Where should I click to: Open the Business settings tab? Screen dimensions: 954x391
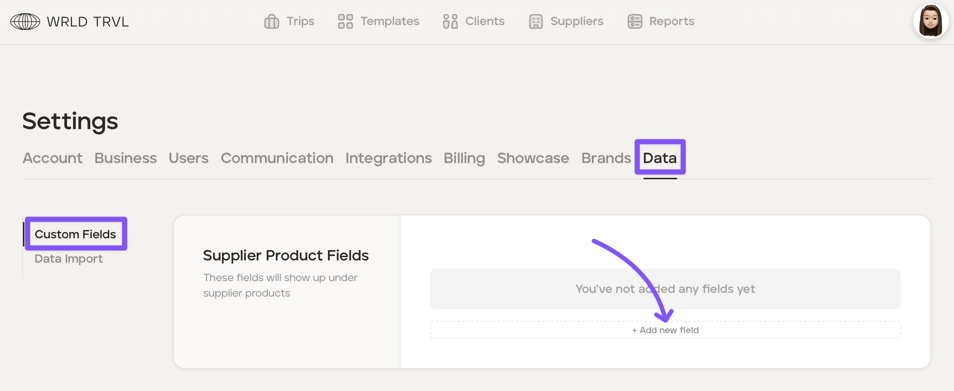pyautogui.click(x=126, y=158)
